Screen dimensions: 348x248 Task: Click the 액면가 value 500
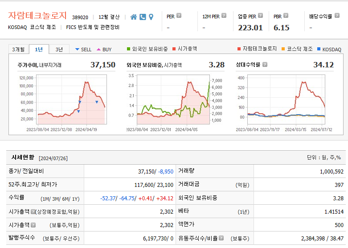(x=339, y=225)
